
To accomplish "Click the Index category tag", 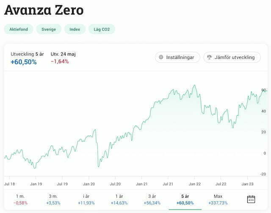I will pos(75,29).
